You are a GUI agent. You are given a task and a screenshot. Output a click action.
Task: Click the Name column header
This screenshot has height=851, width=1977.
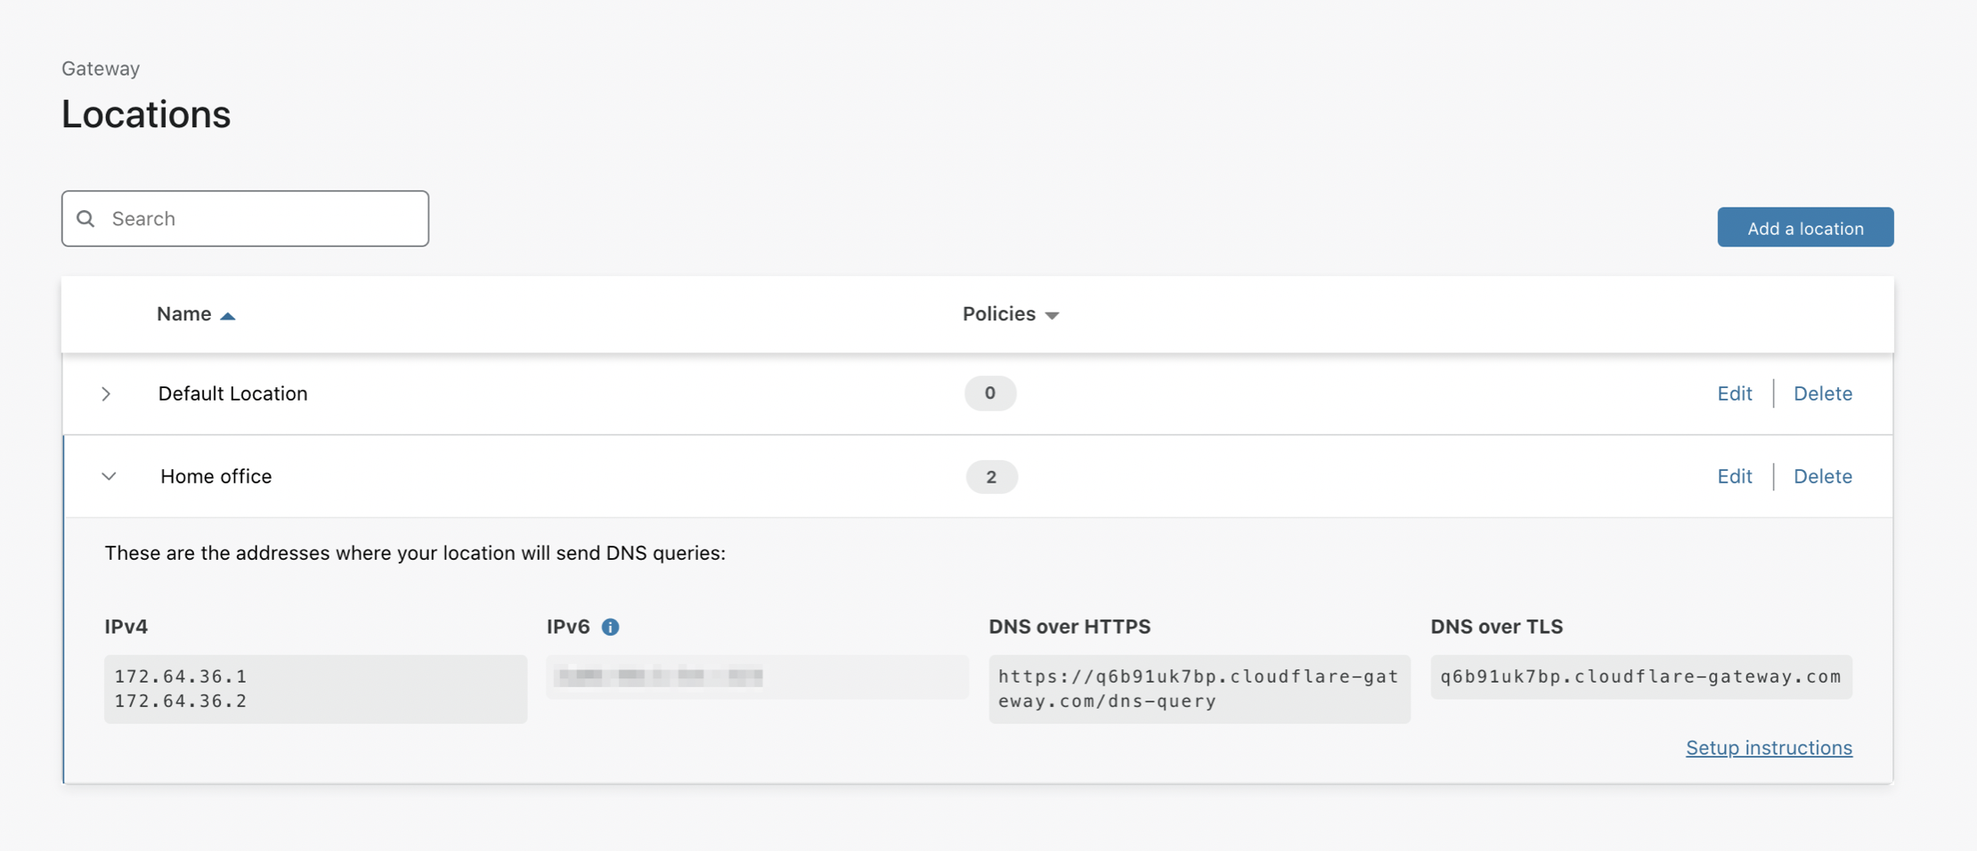[x=184, y=314]
